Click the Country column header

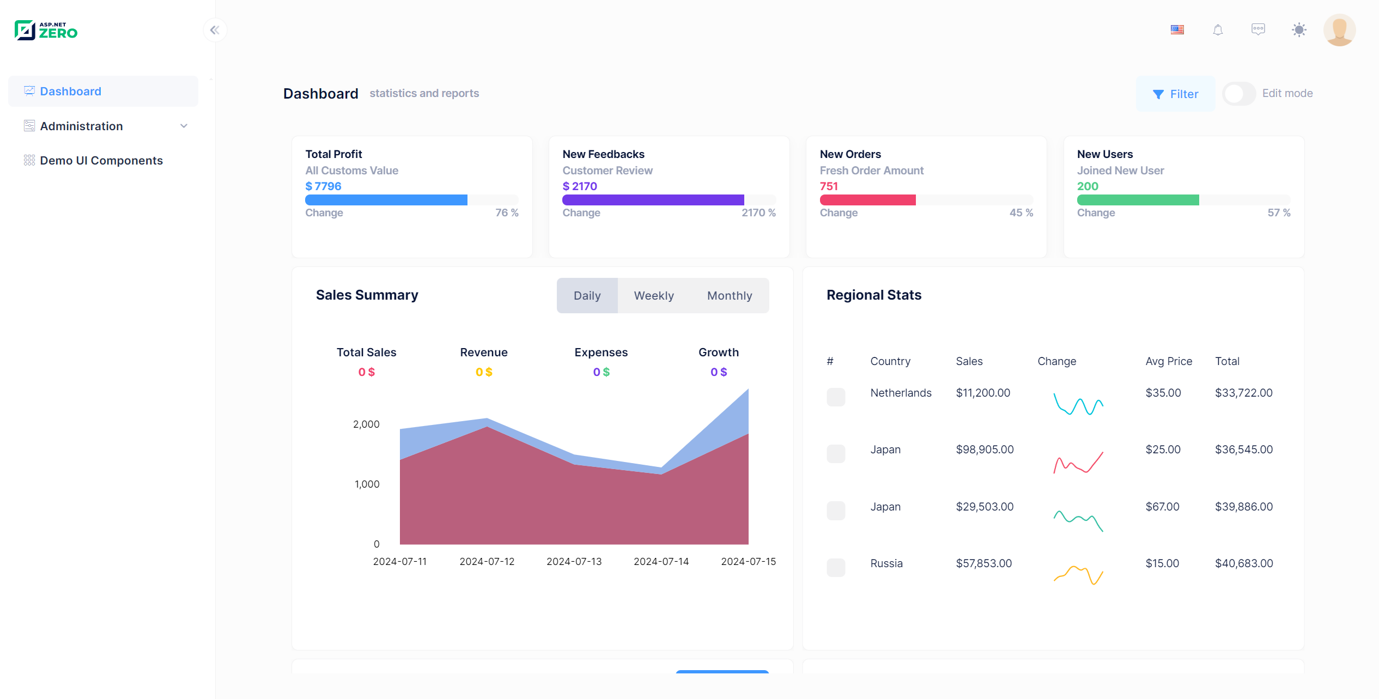pyautogui.click(x=890, y=361)
